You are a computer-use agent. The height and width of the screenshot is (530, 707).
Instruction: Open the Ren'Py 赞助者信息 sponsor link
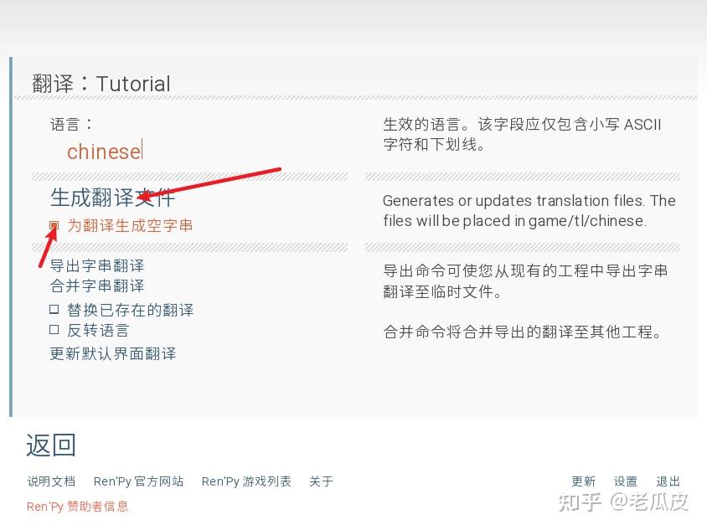click(77, 507)
